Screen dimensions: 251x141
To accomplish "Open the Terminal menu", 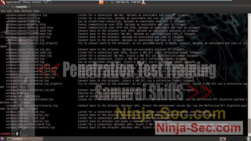I will coord(26,11).
